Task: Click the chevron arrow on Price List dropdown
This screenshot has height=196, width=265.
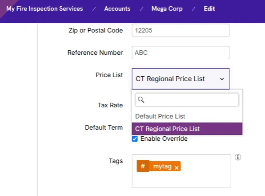Action: pos(222,79)
